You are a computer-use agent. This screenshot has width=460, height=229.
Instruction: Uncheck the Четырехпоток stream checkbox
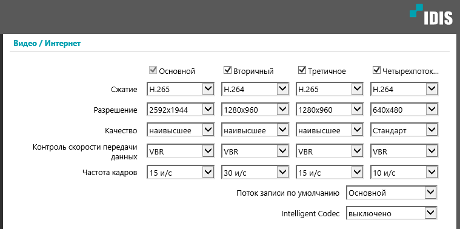click(x=376, y=70)
